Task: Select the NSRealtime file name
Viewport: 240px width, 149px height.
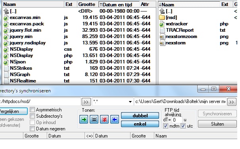Action: pyautogui.click(x=23, y=81)
